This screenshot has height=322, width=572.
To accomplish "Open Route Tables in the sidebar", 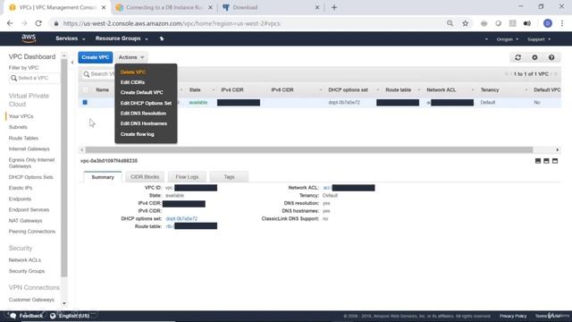I will coord(23,138).
